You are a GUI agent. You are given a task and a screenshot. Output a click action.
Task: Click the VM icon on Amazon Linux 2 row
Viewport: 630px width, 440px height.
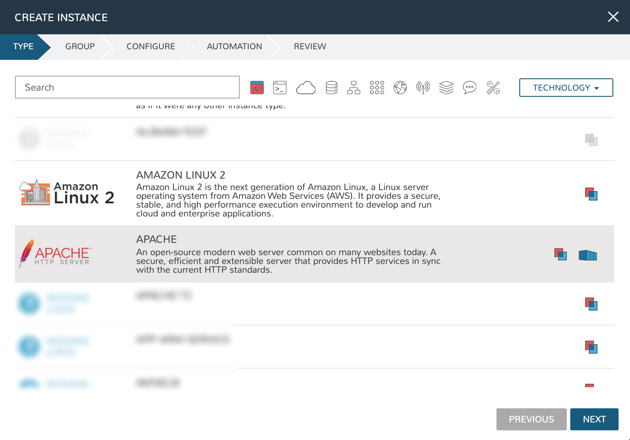pos(591,194)
